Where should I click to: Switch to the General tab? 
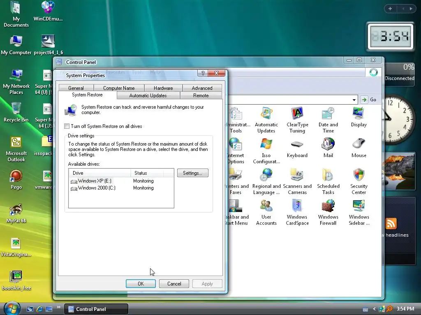(76, 88)
